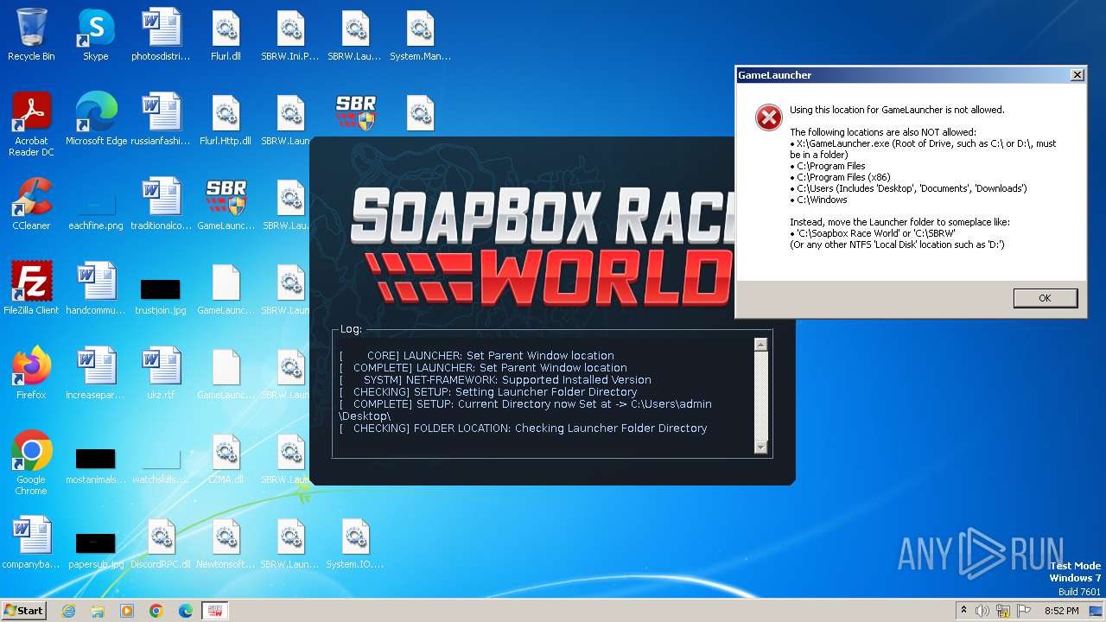This screenshot has width=1106, height=622.
Task: Select the Newtonsoft... dll file icon
Action: point(226,543)
